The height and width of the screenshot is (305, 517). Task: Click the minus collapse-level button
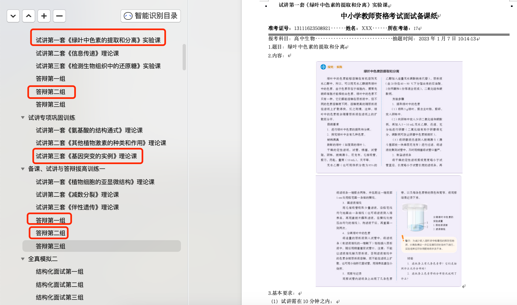tap(59, 16)
